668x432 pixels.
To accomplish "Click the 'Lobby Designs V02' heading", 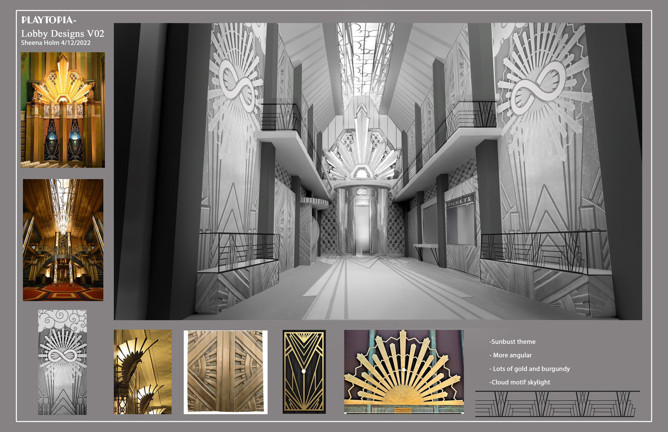I will tap(63, 33).
